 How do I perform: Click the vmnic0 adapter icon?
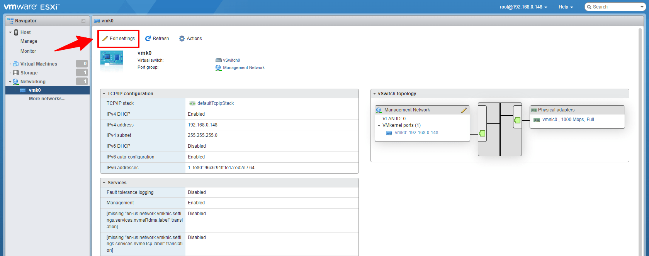[x=537, y=120]
